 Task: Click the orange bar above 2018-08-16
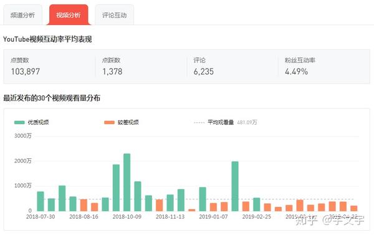pyautogui.click(x=84, y=205)
